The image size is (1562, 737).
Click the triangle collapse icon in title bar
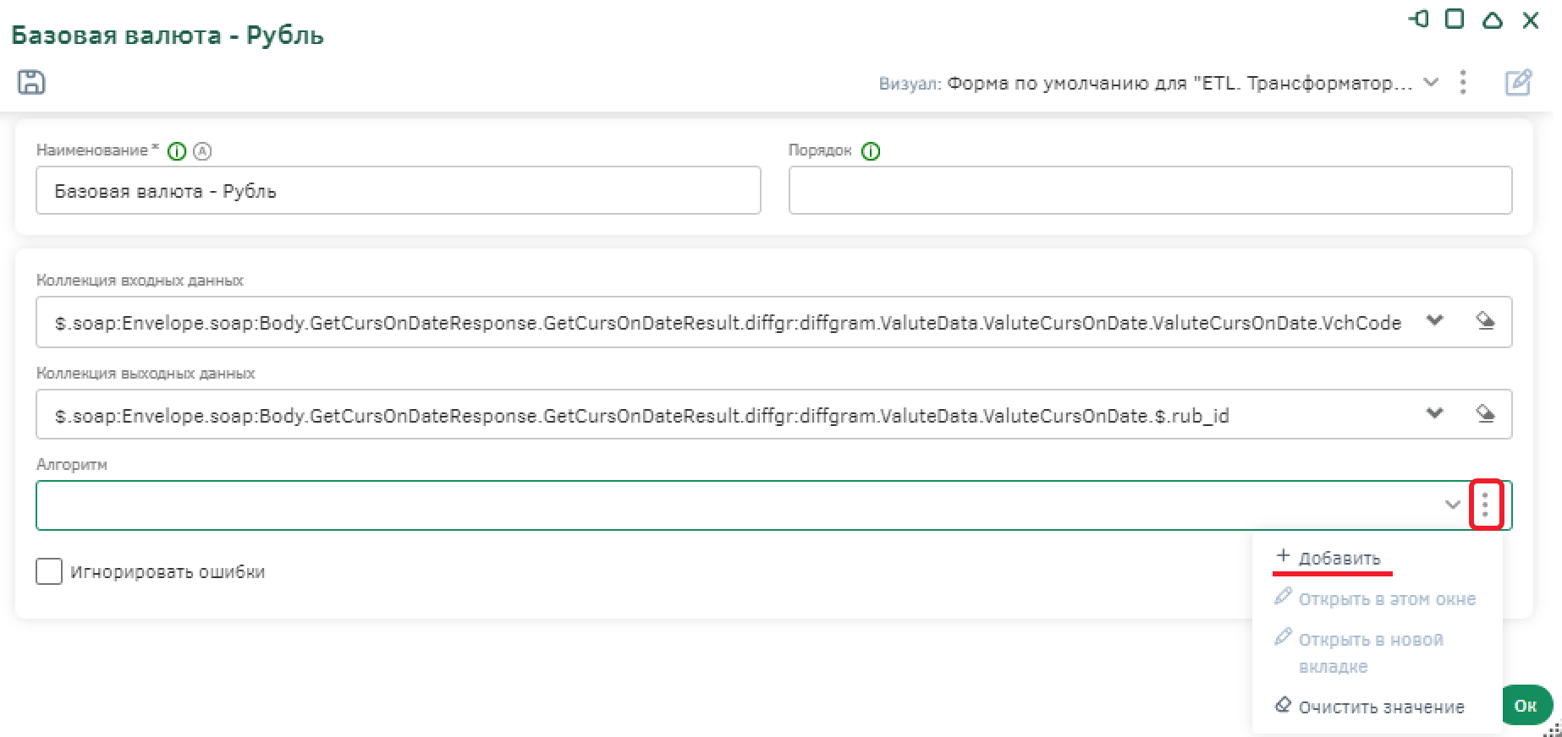coord(1493,19)
